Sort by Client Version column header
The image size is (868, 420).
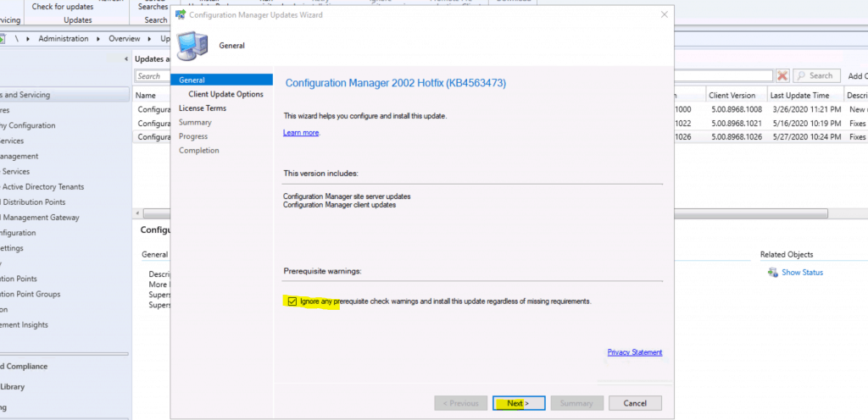pyautogui.click(x=736, y=95)
